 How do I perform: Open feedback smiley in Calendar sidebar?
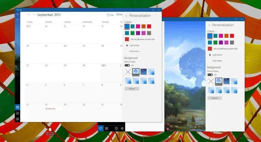18,113
